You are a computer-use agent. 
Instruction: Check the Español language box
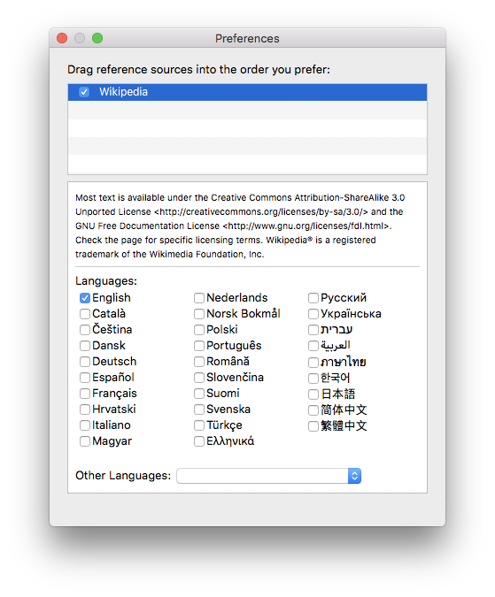click(x=85, y=378)
